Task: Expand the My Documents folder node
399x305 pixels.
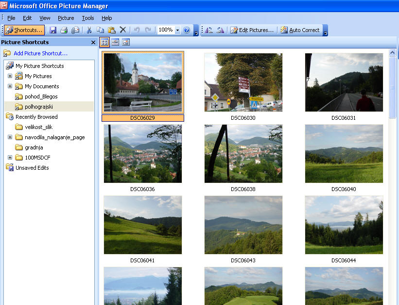Action: coord(10,86)
